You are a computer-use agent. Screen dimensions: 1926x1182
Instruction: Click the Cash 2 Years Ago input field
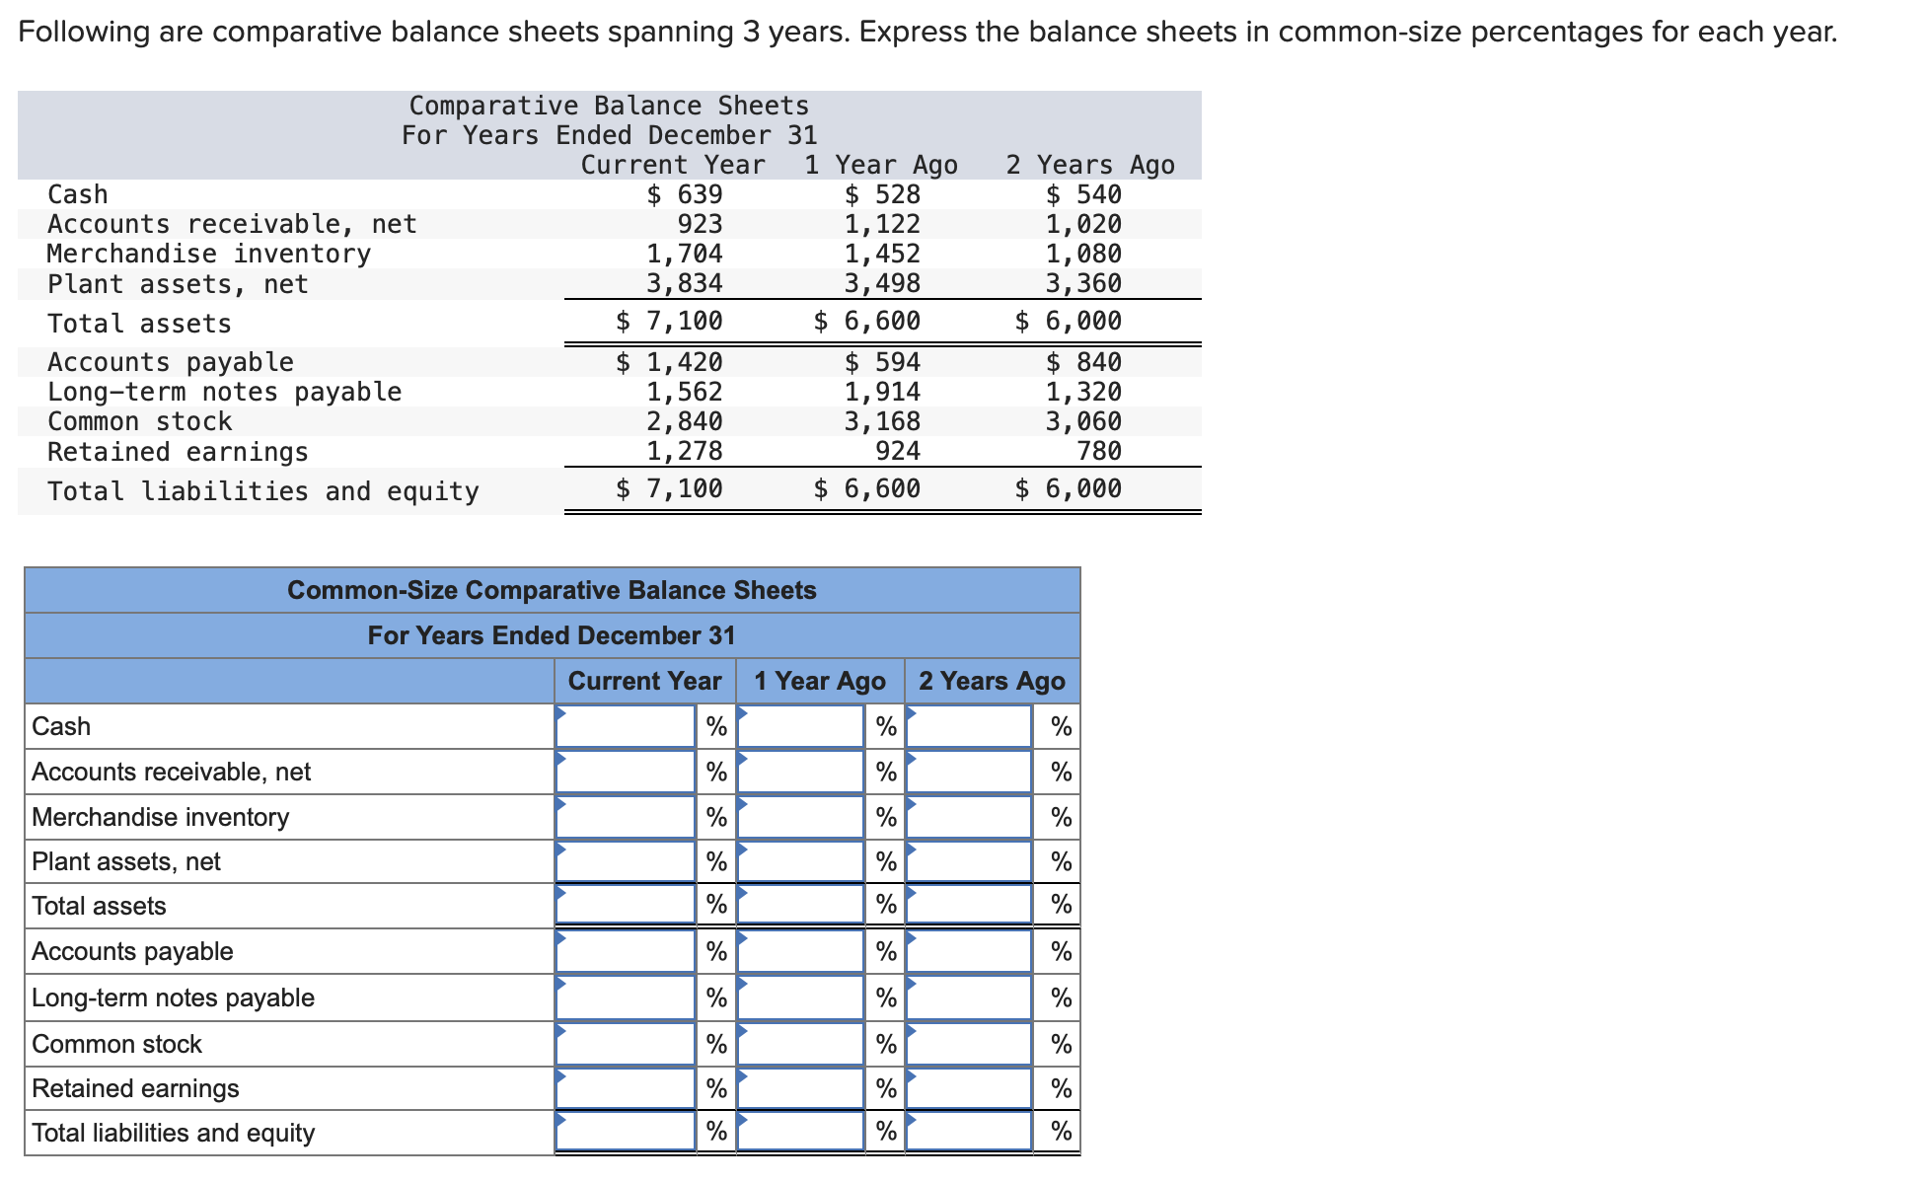(969, 725)
